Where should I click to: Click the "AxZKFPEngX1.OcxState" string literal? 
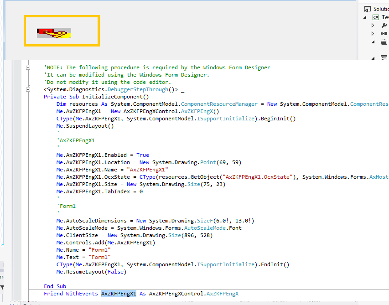pos(257,177)
